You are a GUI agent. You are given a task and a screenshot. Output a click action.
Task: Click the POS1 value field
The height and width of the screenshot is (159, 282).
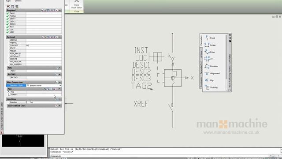[x=44, y=71]
